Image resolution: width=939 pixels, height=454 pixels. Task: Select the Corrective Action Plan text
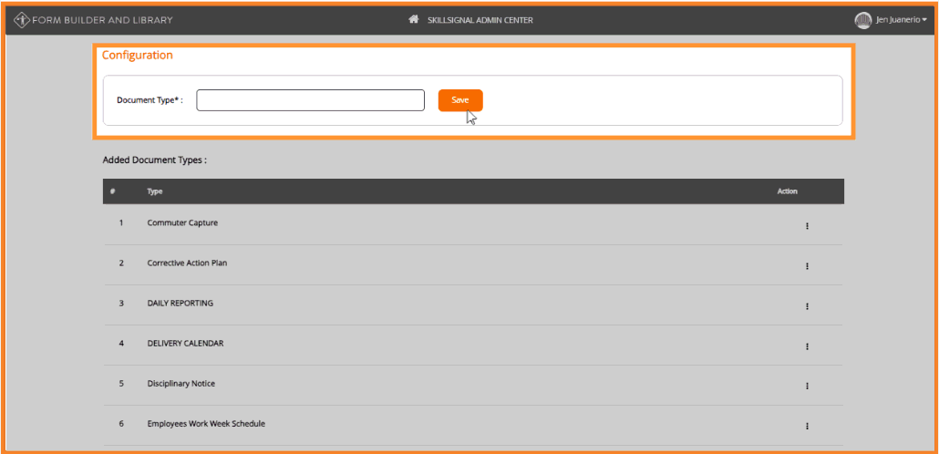pos(188,263)
